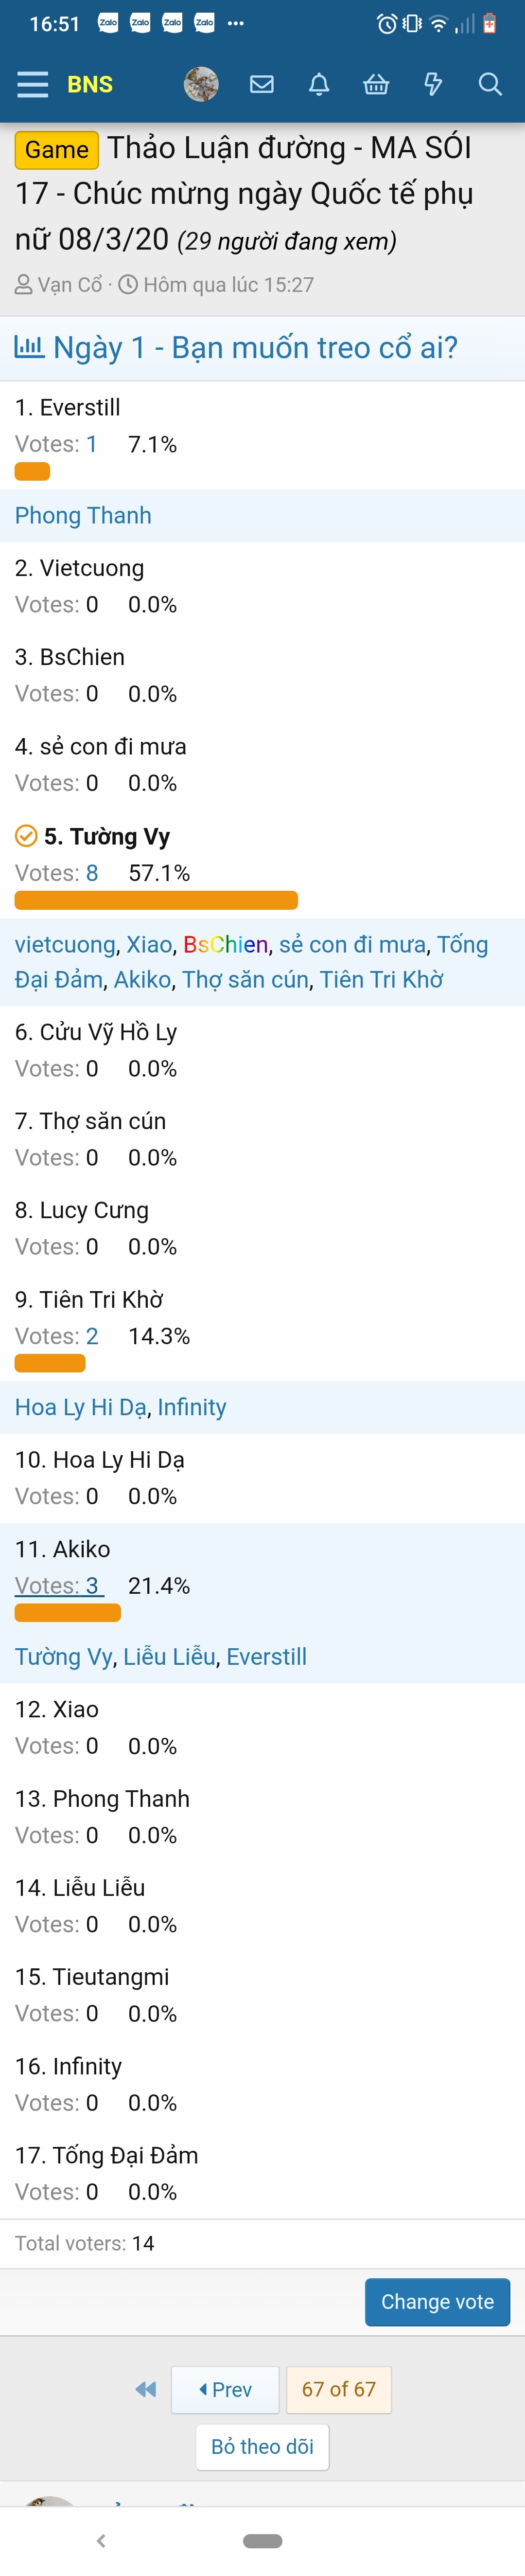The image size is (525, 2576).
Task: Jump to first page double-arrow icon
Action: click(x=146, y=2389)
